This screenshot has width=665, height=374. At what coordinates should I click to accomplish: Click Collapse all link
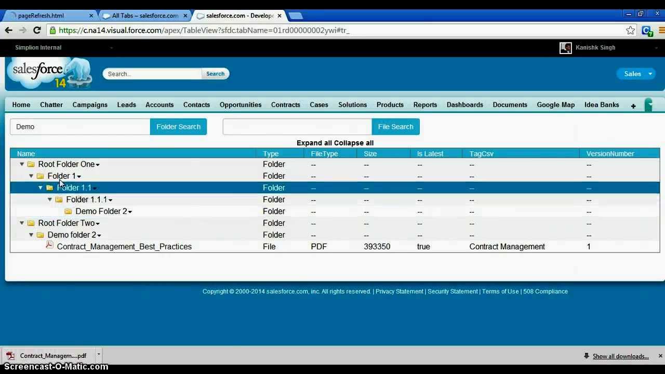pyautogui.click(x=354, y=143)
